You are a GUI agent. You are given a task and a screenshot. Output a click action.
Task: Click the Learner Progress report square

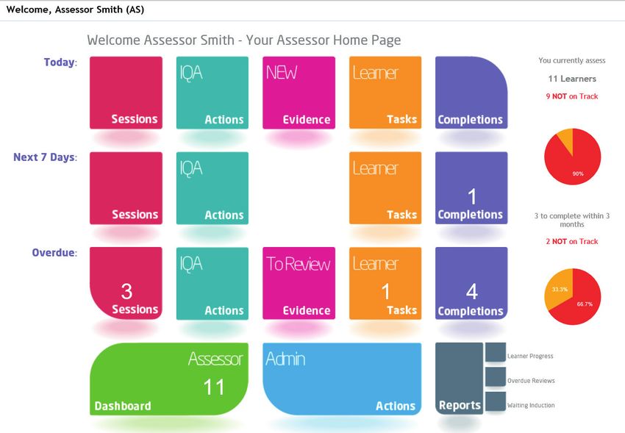[496, 352]
